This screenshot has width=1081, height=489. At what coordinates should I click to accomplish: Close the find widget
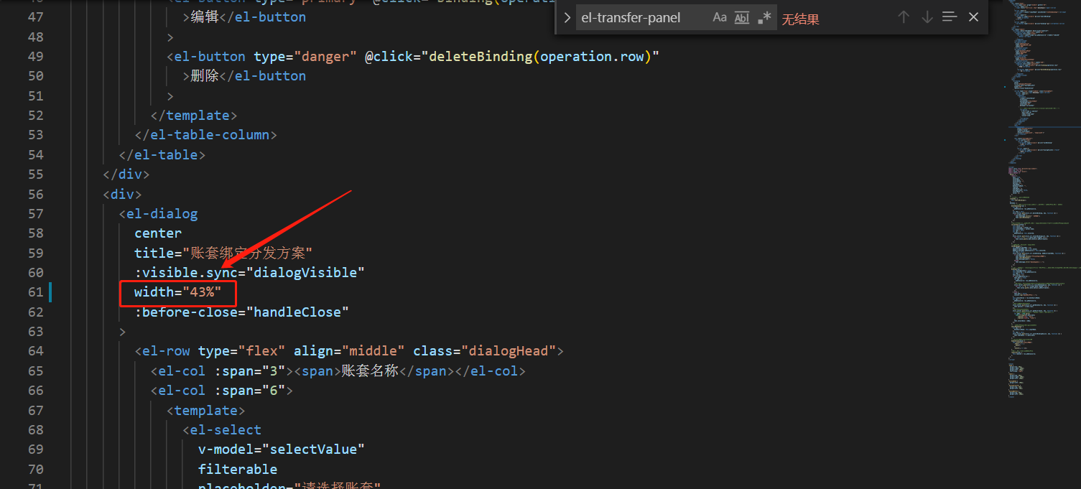tap(973, 17)
